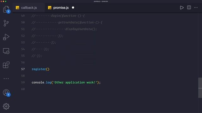This screenshot has height=113, width=202.
Task: Click the JS file icon on callback.js tab
Action: 17,8
